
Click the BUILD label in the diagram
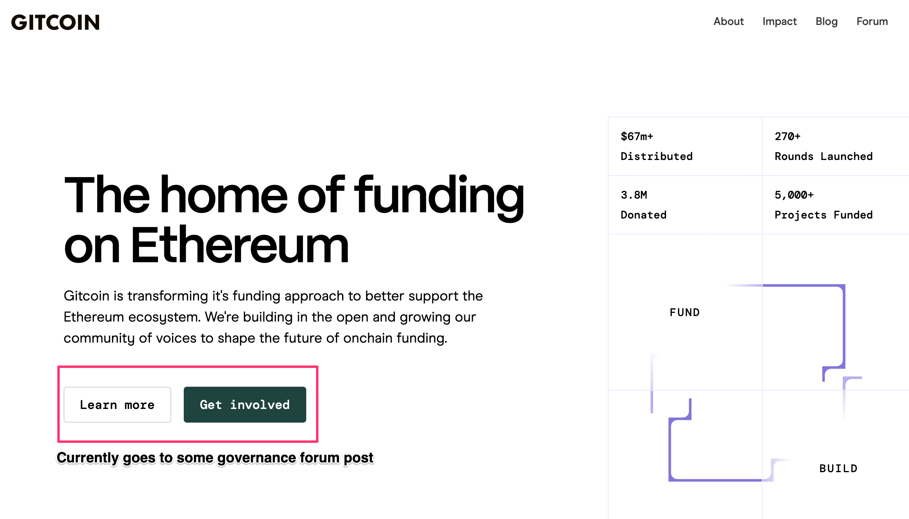[x=838, y=468]
